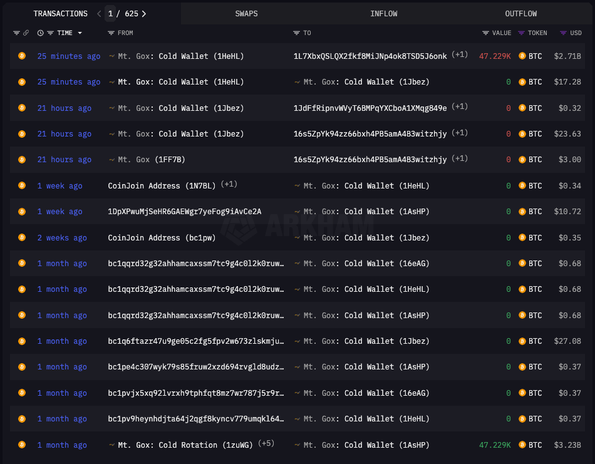Click the Bitcoin icon in the first transaction row
The width and height of the screenshot is (595, 464).
pyautogui.click(x=21, y=56)
